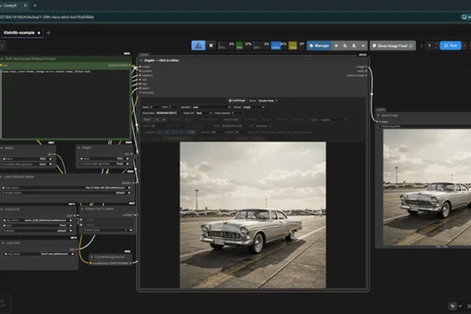Click the model input socket of Angelo node
Viewport: 471px width, 314px height.
coord(141,67)
